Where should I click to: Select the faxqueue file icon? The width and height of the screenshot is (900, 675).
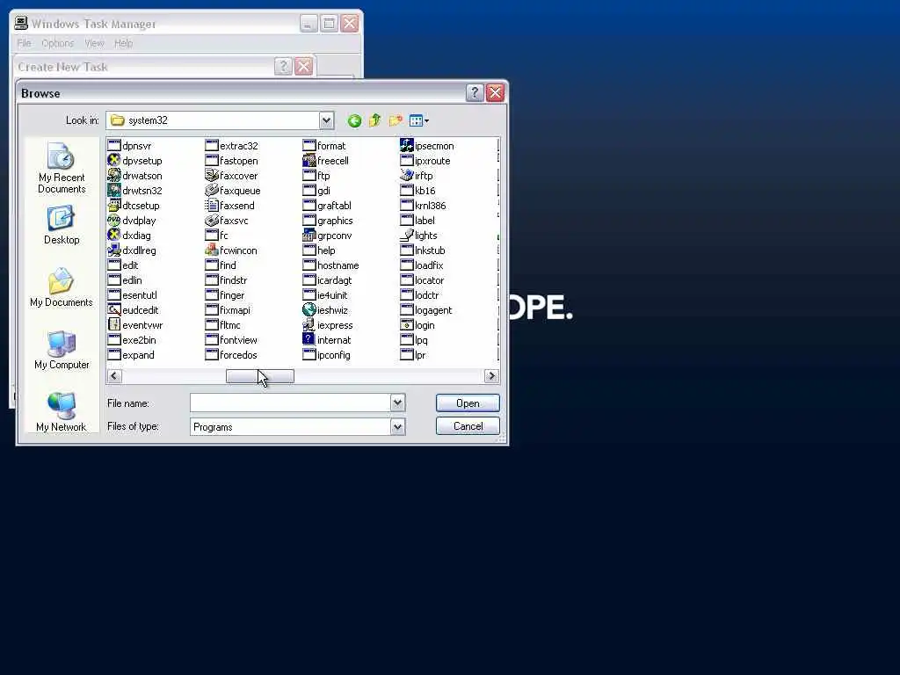[x=212, y=191]
